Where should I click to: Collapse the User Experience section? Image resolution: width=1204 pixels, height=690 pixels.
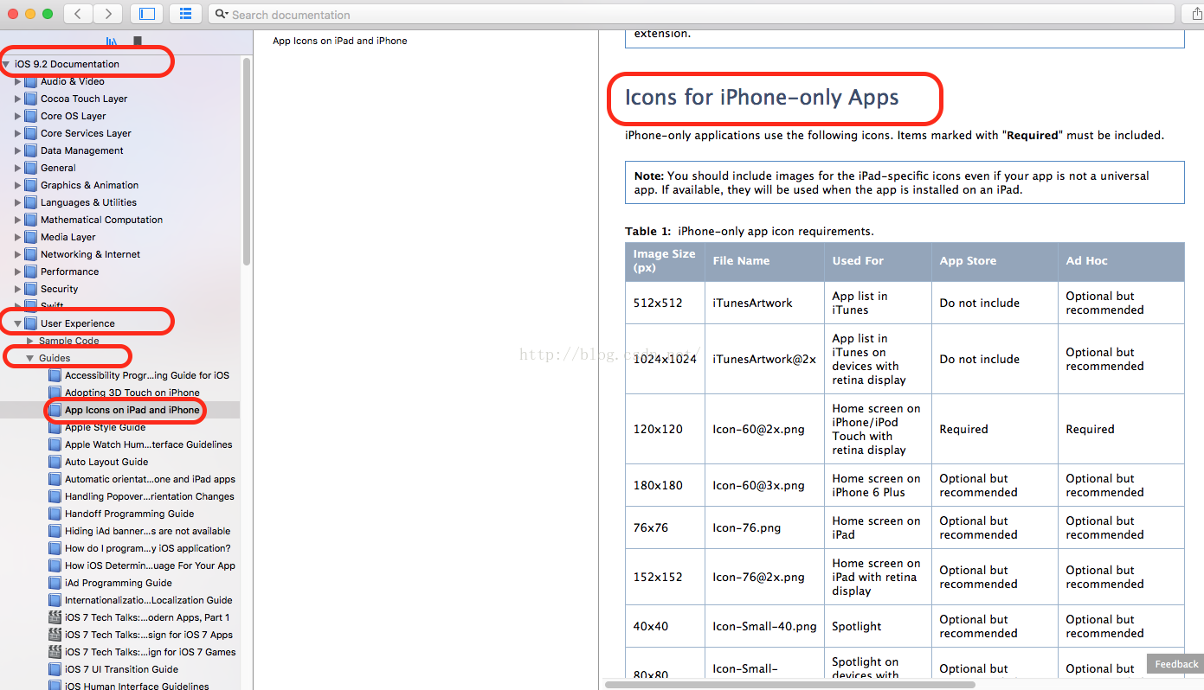18,323
